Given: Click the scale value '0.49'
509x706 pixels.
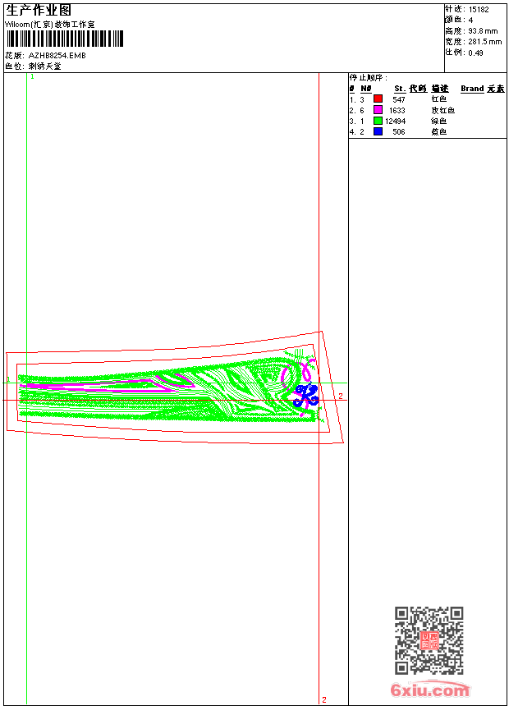Looking at the screenshot, I should pos(475,53).
